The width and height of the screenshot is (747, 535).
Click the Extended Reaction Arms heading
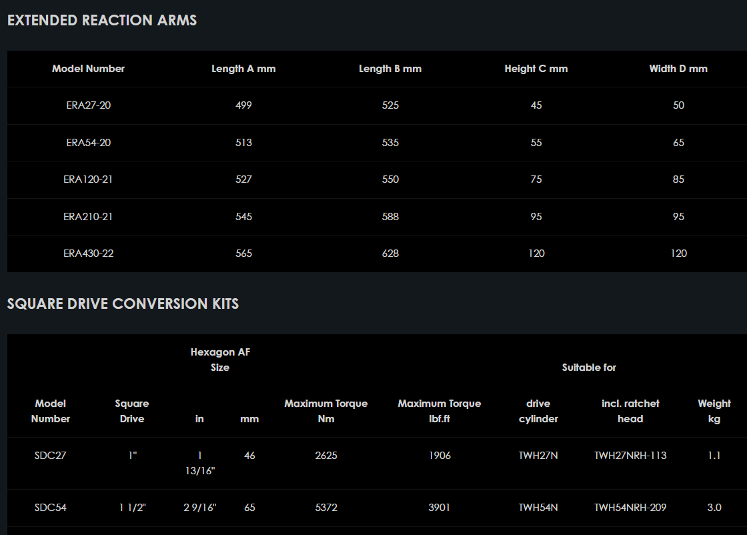[x=102, y=20]
